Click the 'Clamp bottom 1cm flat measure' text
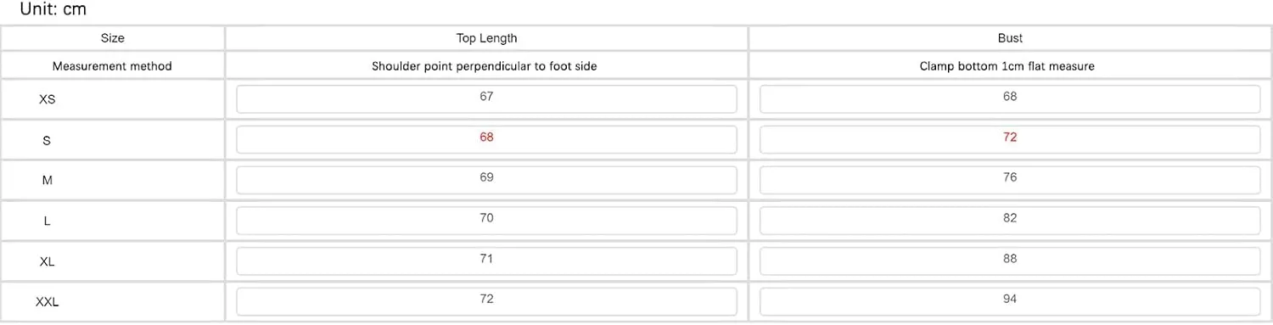The width and height of the screenshot is (1273, 325). coord(1007,66)
